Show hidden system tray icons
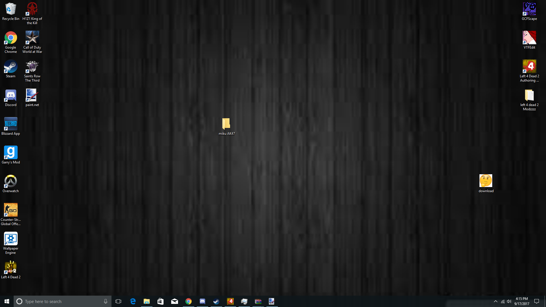This screenshot has width=546, height=307. pos(495,301)
